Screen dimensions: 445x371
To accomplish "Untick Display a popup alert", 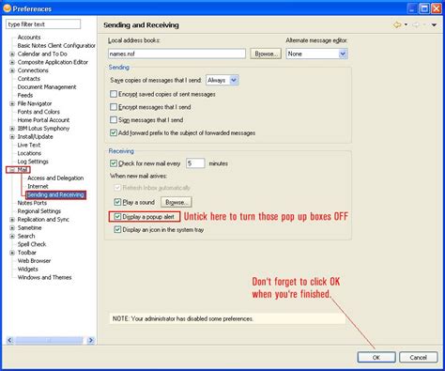I will tap(117, 217).
